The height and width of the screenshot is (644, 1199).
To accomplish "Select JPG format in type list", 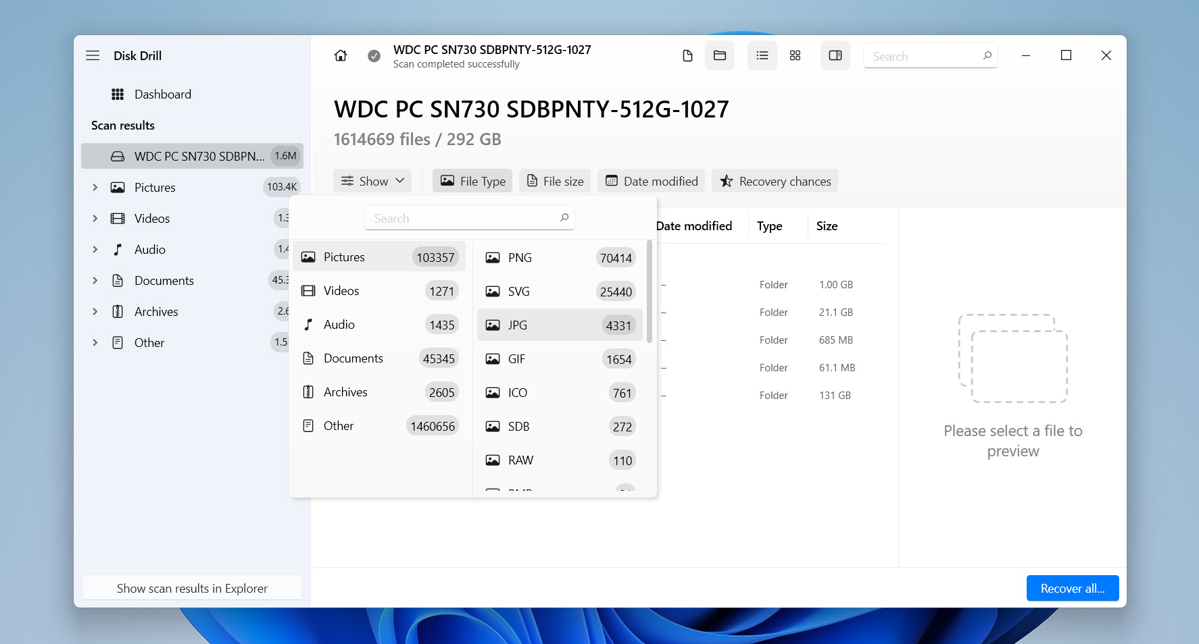I will click(560, 325).
